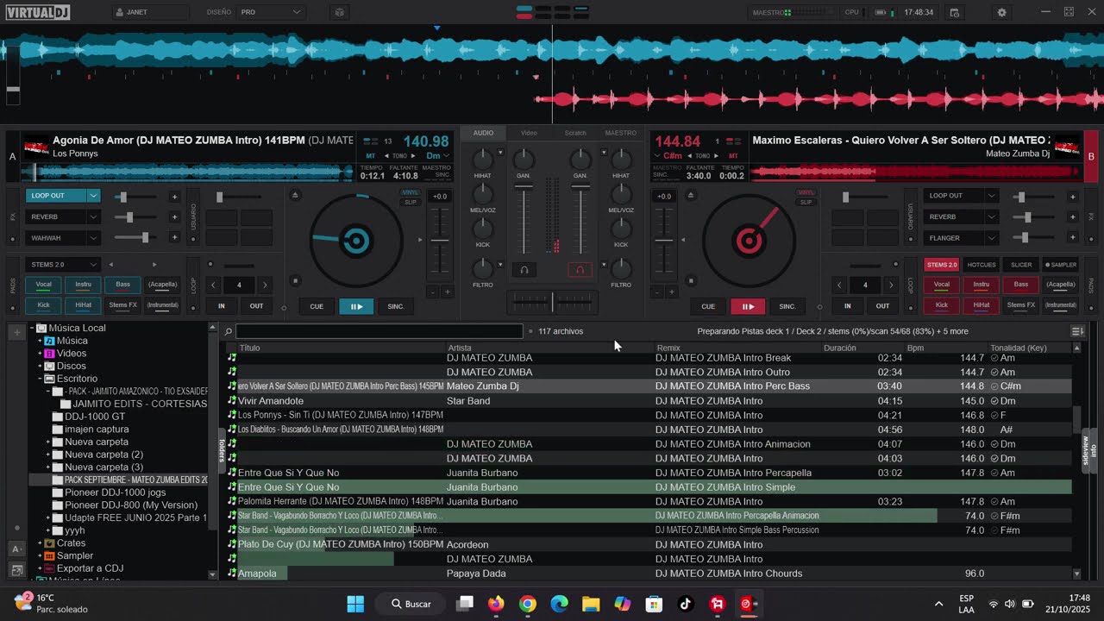Open the LOOP OUT effect dropdown on deck A
1104x621 pixels.
click(x=94, y=196)
